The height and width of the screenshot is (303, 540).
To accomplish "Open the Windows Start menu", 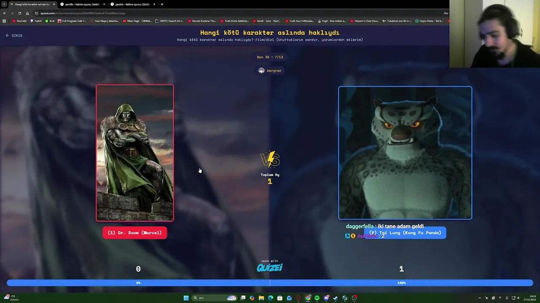I will point(186,298).
